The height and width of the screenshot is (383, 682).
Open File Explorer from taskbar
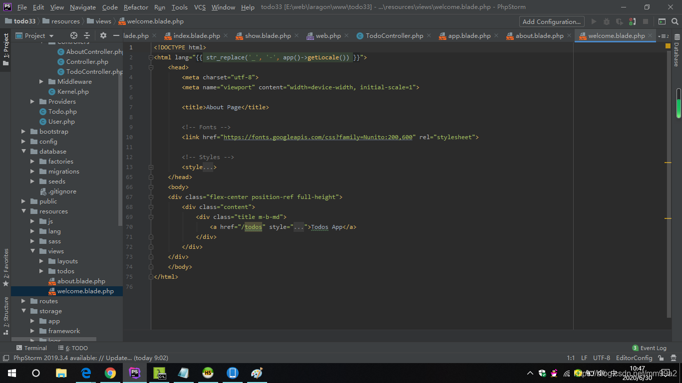click(61, 373)
